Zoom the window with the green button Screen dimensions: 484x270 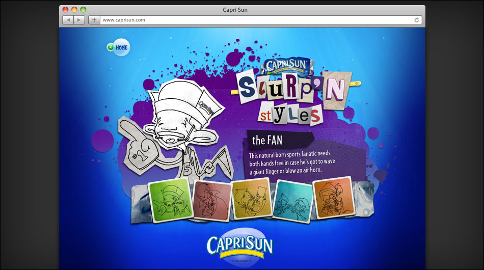click(83, 10)
